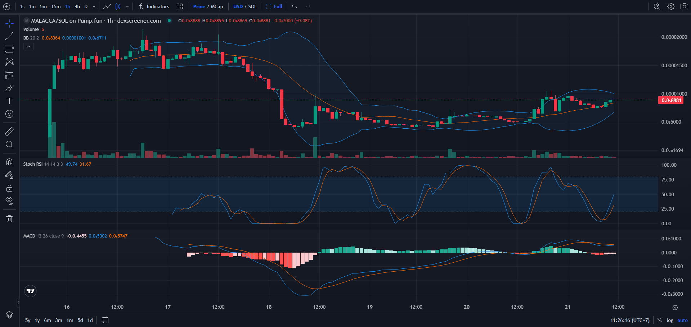The width and height of the screenshot is (691, 327).
Task: Take a chart snapshot with the camera icon
Action: [x=684, y=6]
